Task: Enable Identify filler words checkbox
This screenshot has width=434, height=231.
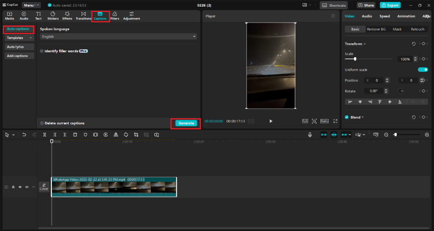Action: point(42,51)
